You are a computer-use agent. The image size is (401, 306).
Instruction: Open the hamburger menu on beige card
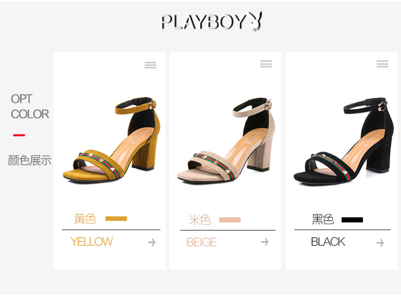[266, 64]
